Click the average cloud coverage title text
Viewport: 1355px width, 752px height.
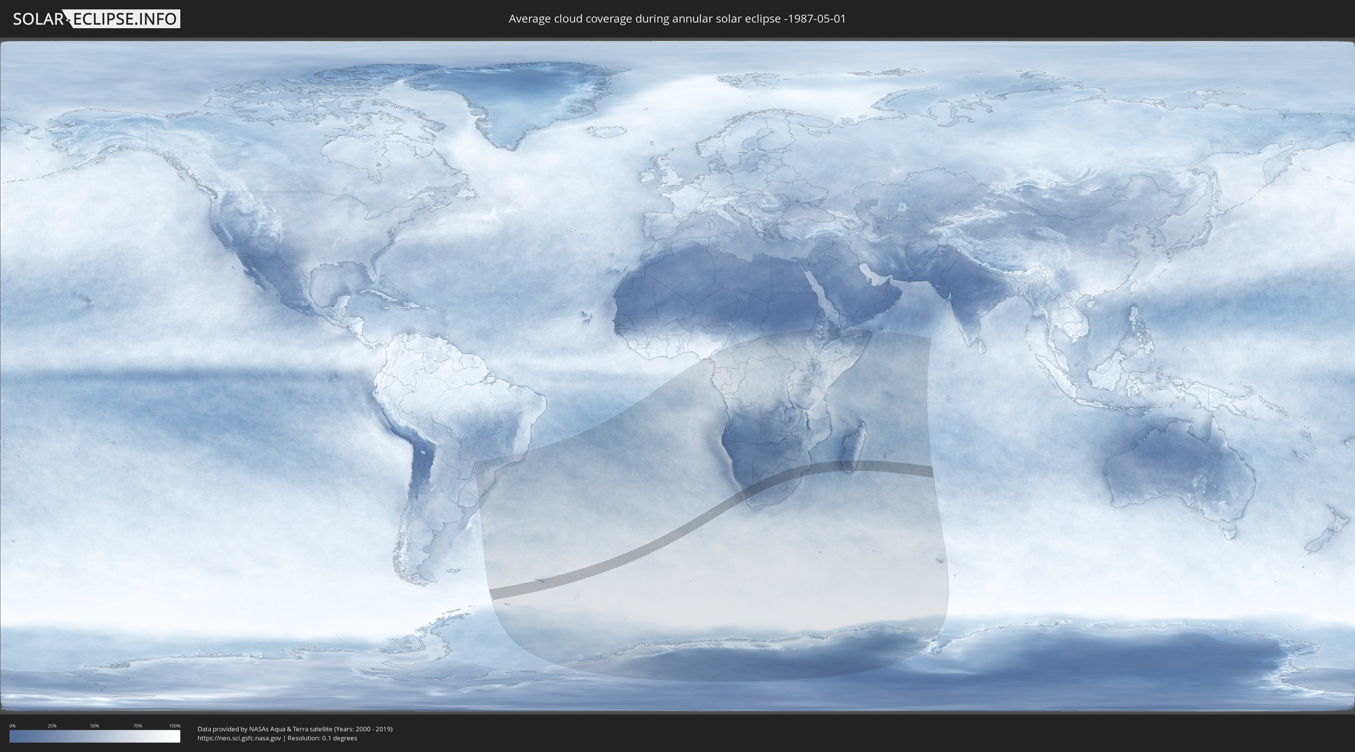tap(677, 19)
